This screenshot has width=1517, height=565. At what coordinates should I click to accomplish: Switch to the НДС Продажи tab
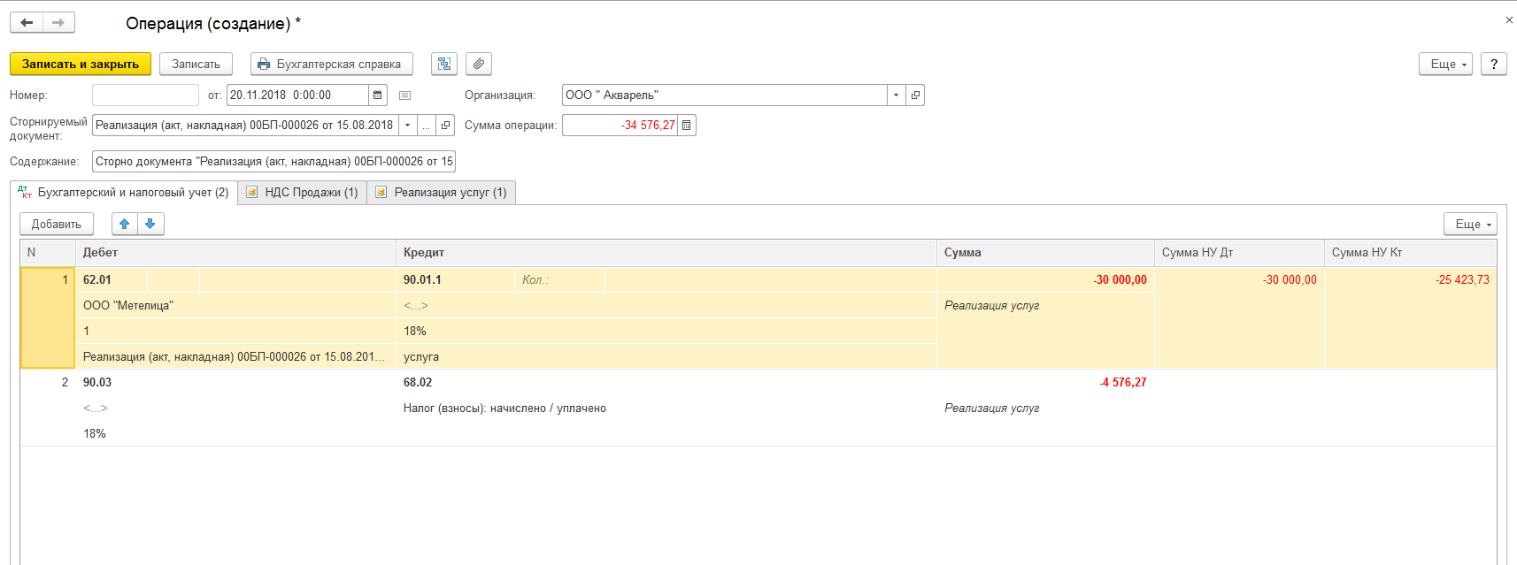[x=303, y=193]
